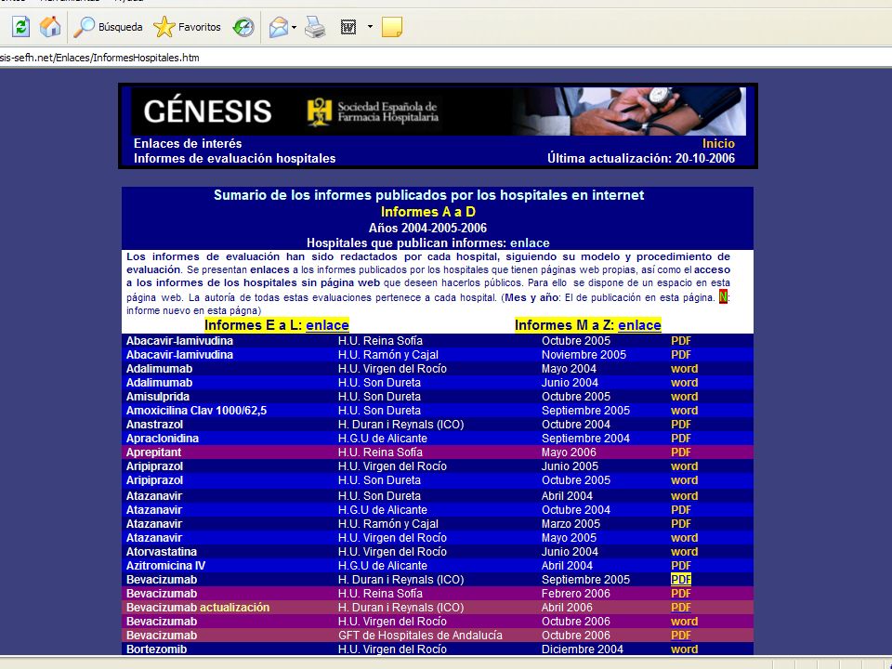Open PDF report for Apraclonidina
Viewport: 892px width, 669px height.
click(681, 438)
